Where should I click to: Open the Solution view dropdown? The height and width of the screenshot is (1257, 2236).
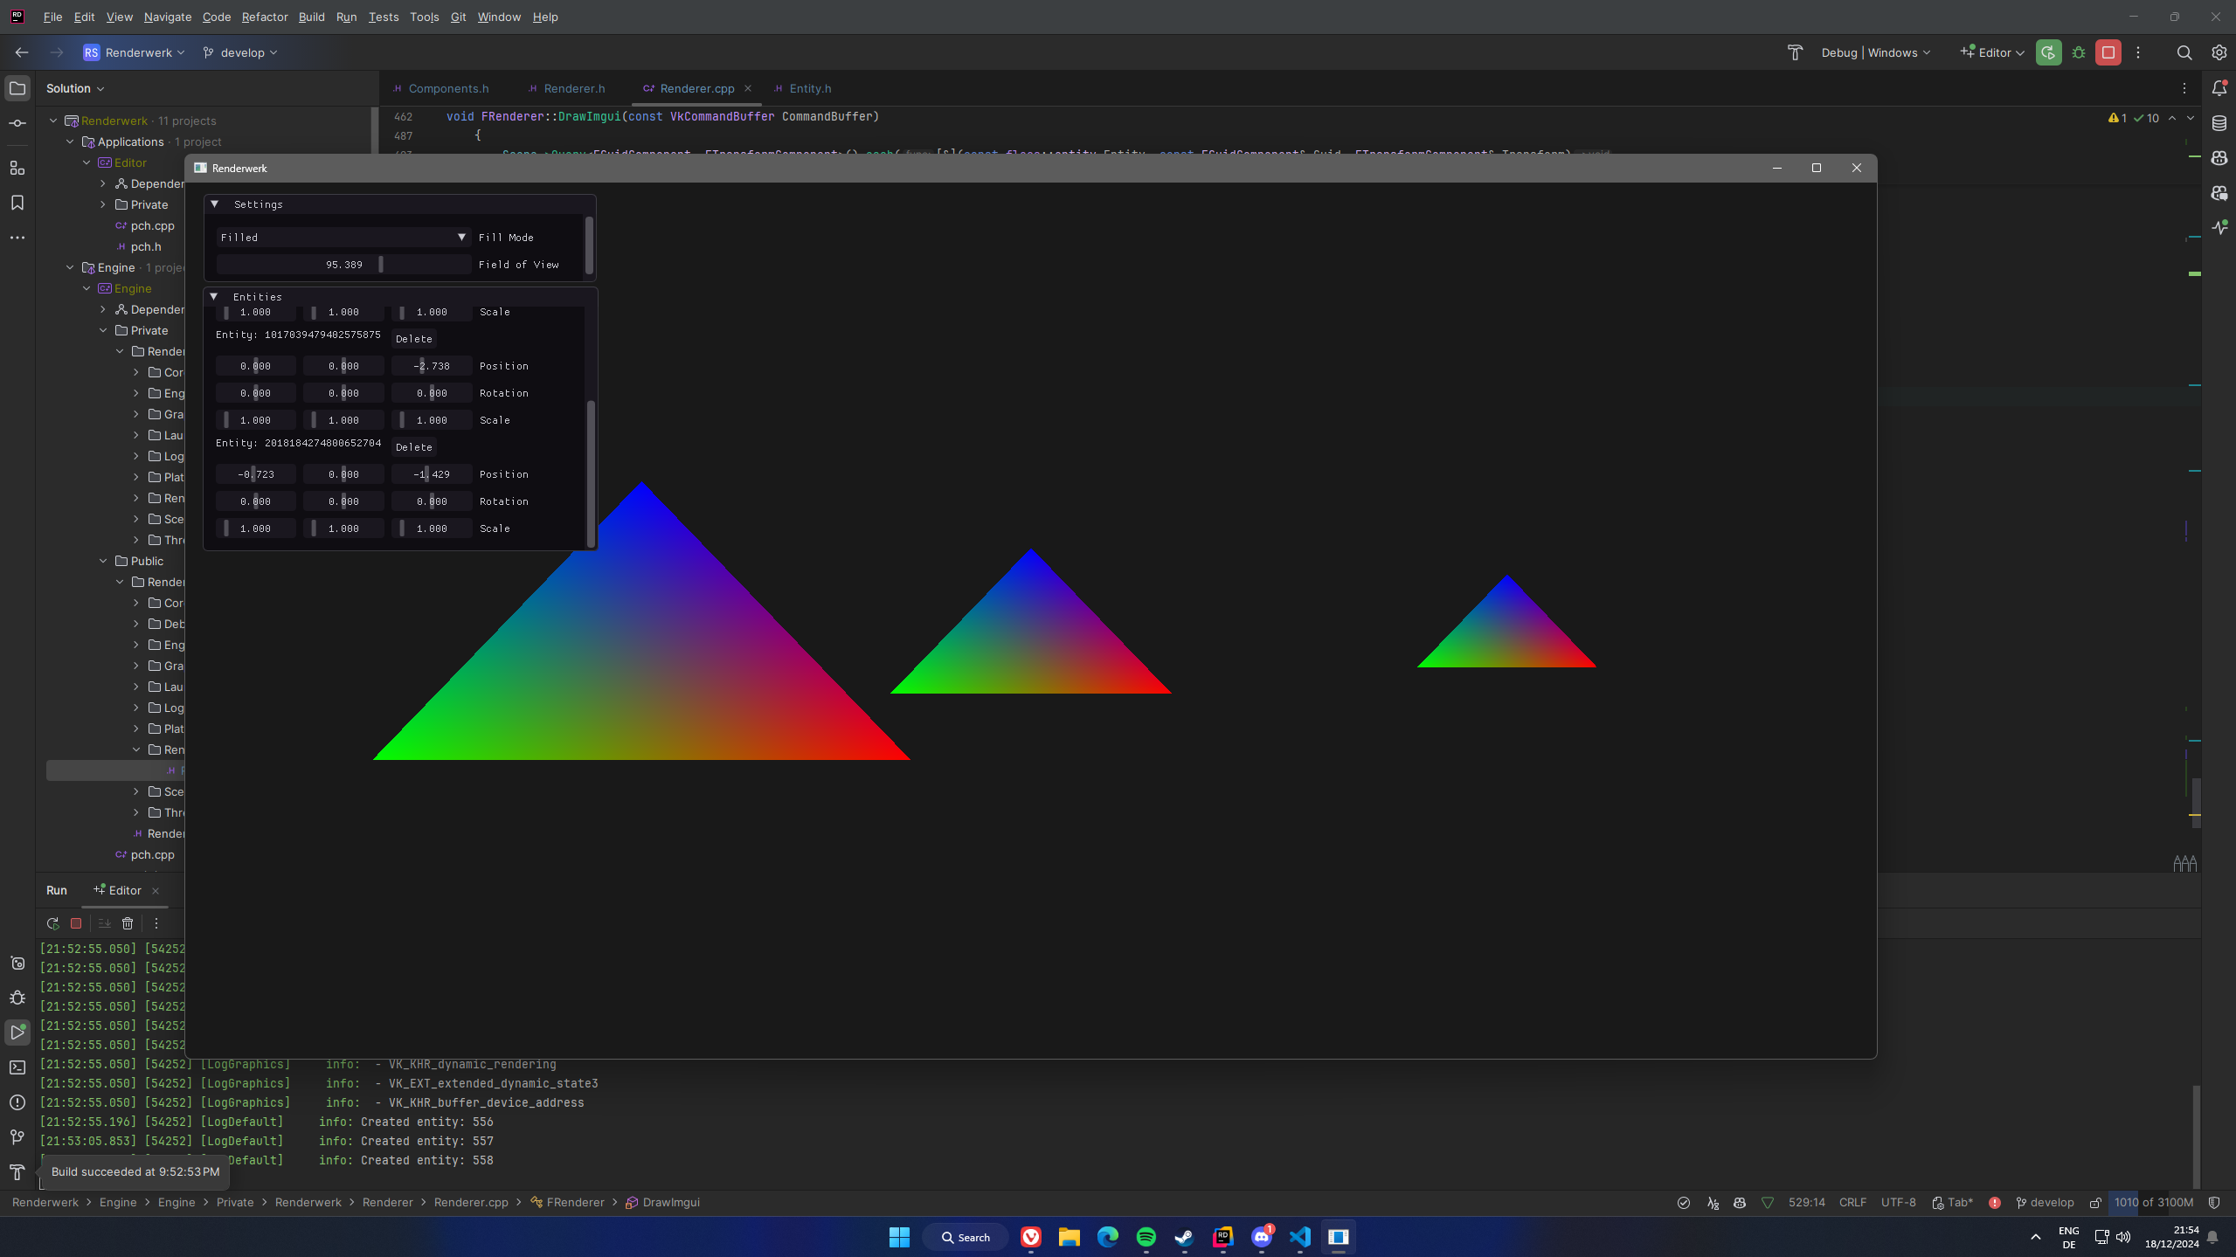tap(75, 88)
